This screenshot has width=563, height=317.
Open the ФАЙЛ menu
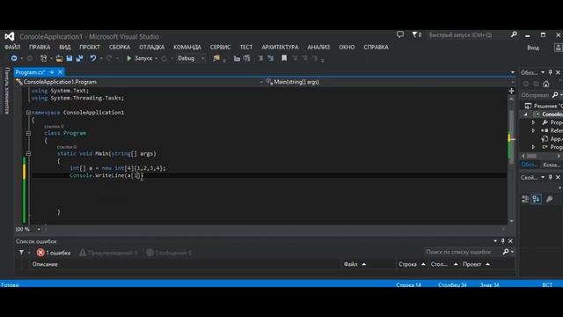pyautogui.click(x=12, y=47)
